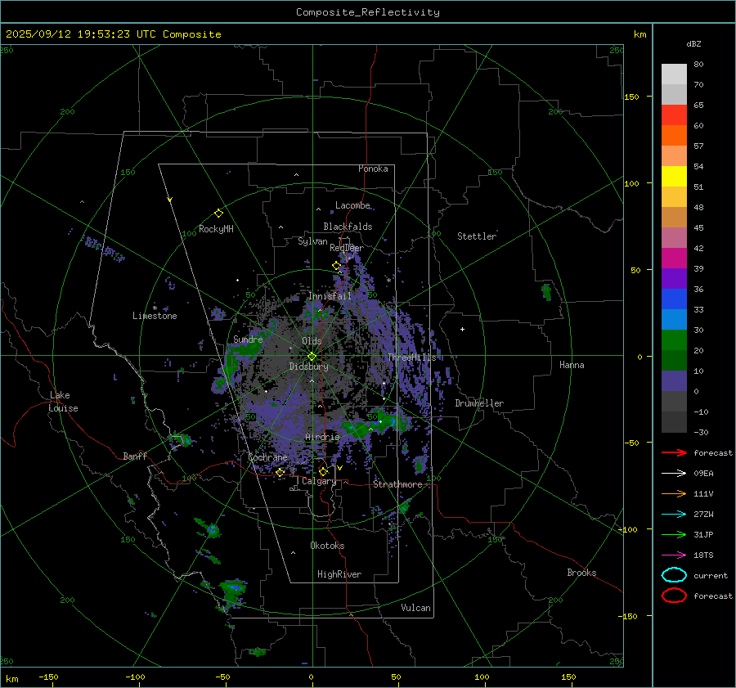This screenshot has width=736, height=688.
Task: Click the magenta 18TS arrow icon
Action: coord(674,555)
